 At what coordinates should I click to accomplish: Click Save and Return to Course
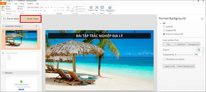point(110,9)
